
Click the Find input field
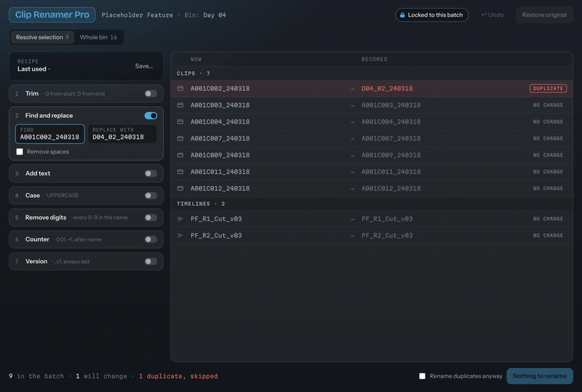pyautogui.click(x=49, y=134)
